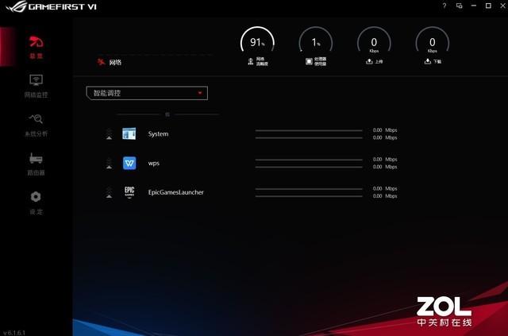Click the download tray icon
Viewport: 508px width, 336px height.
coord(428,61)
